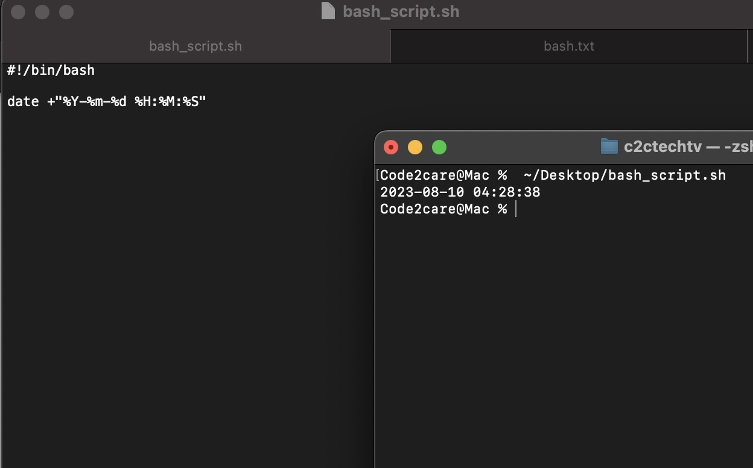Click the document proxy icon beside bash_script.sh title

click(328, 11)
